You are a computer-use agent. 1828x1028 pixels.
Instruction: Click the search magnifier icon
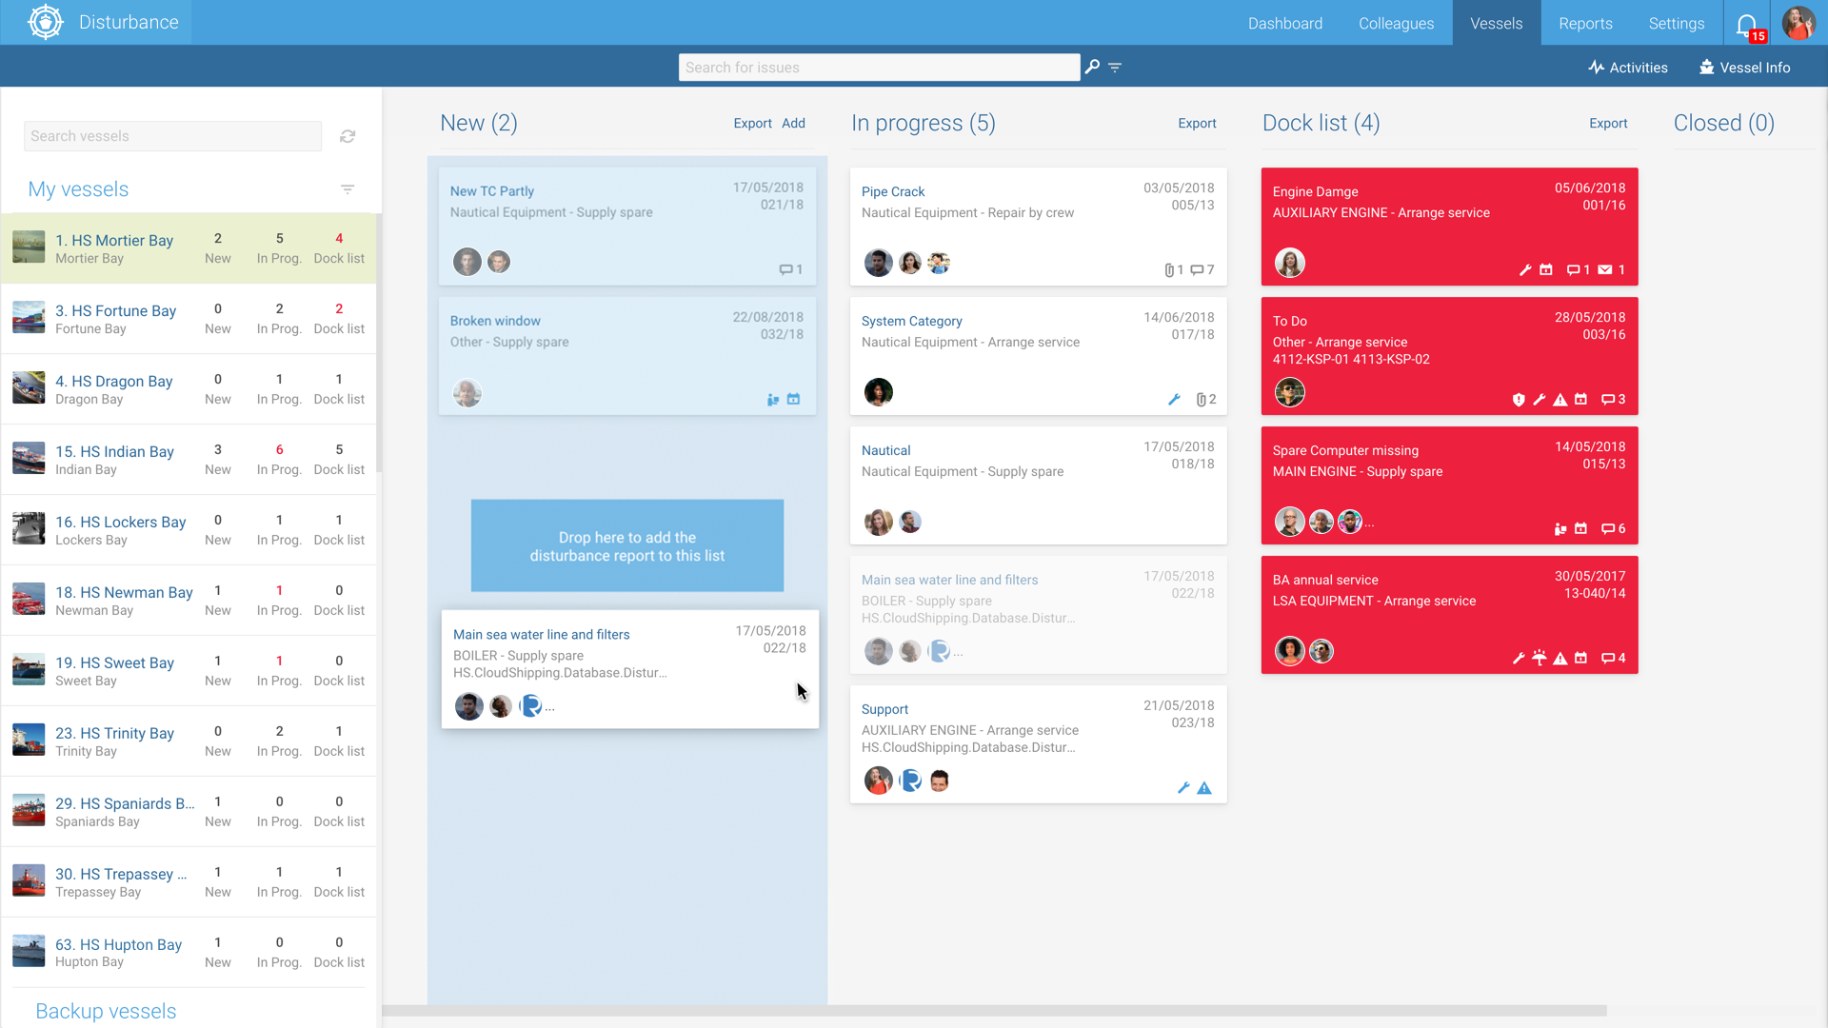click(x=1092, y=67)
